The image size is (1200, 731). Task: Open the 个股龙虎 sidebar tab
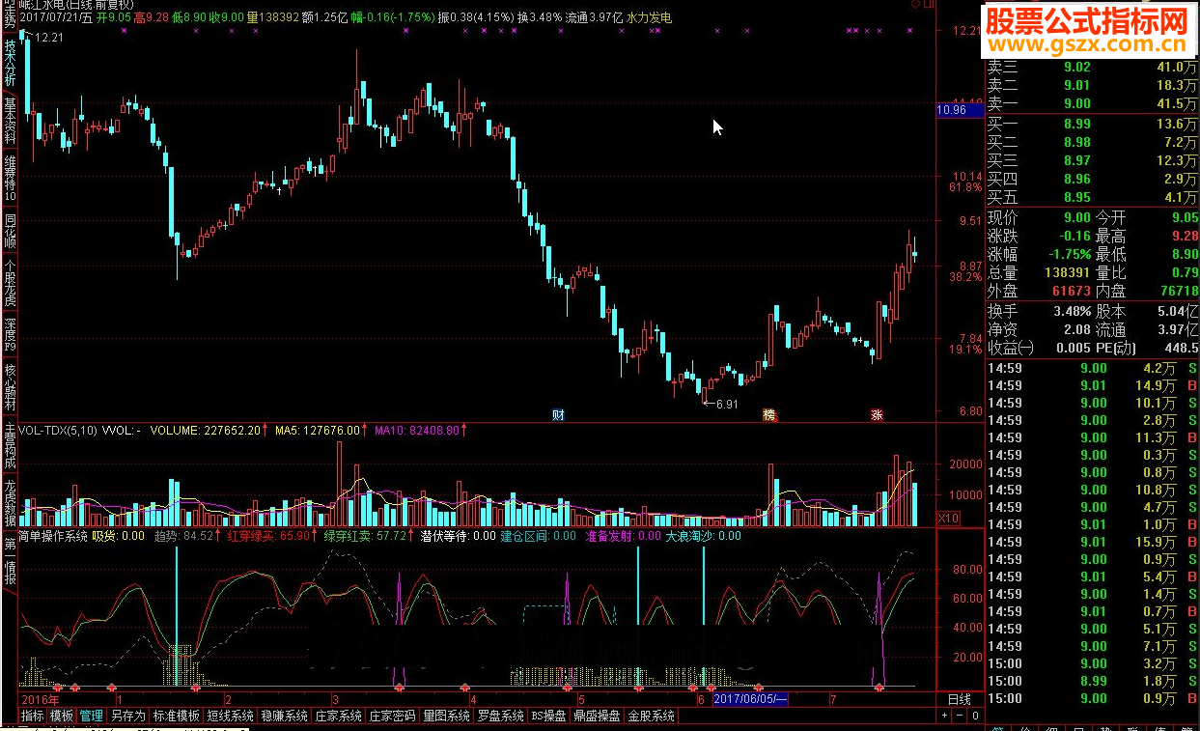[x=10, y=282]
